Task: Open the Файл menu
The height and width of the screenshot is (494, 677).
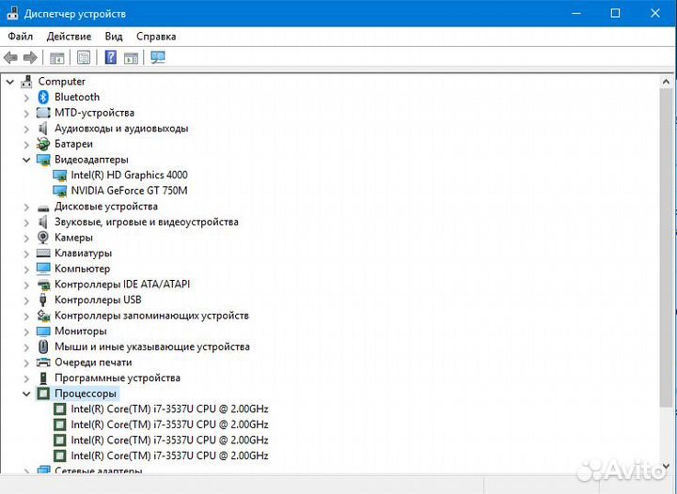Action: [x=21, y=37]
